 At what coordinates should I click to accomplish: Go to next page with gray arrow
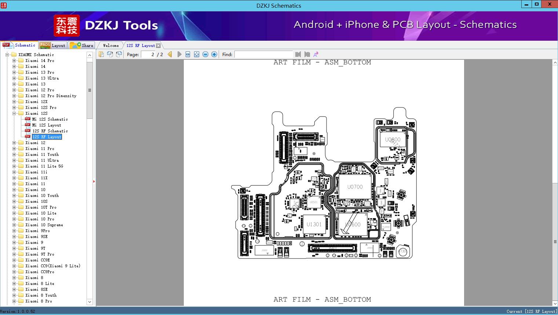tap(179, 54)
